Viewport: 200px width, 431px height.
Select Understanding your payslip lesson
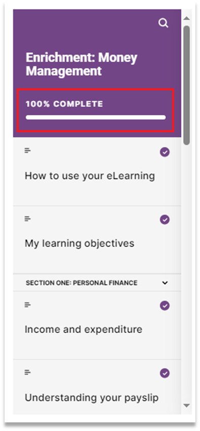pos(97,387)
